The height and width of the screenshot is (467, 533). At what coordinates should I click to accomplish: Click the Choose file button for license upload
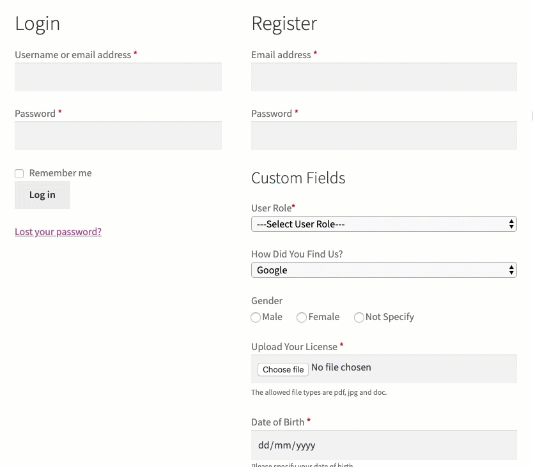[282, 369]
